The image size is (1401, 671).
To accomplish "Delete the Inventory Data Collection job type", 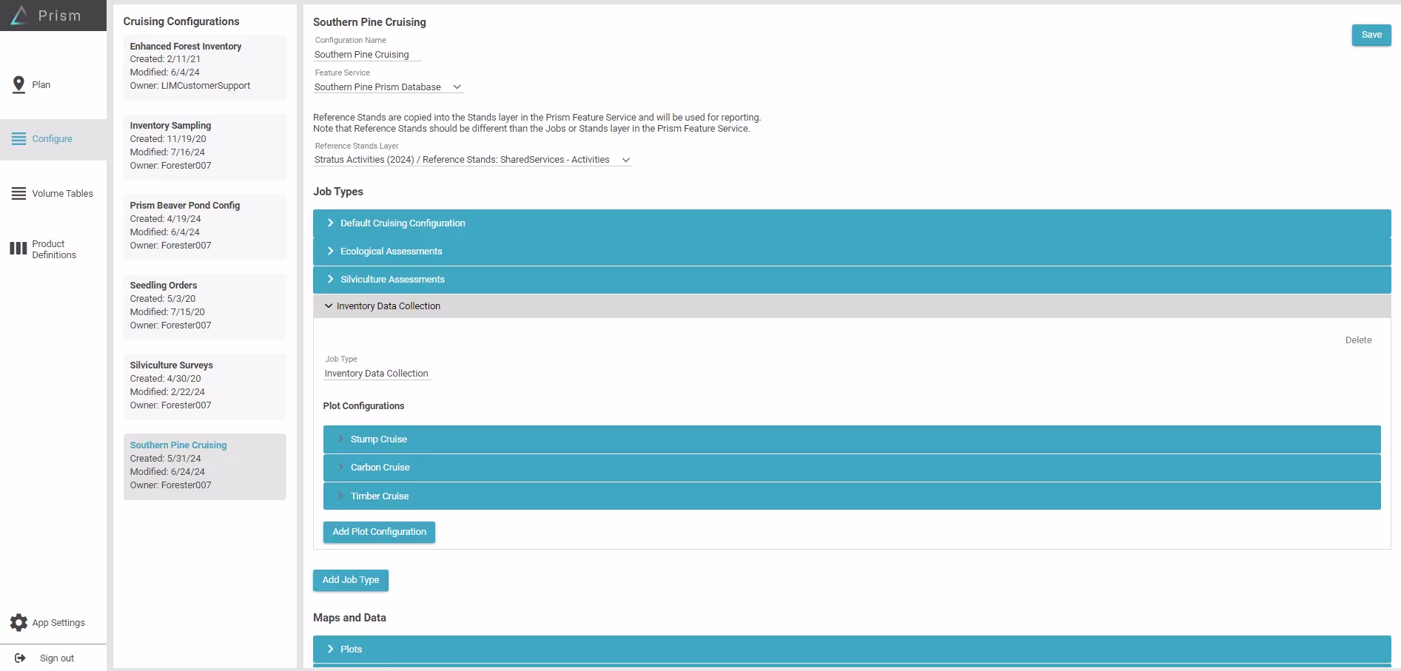I will click(1358, 340).
